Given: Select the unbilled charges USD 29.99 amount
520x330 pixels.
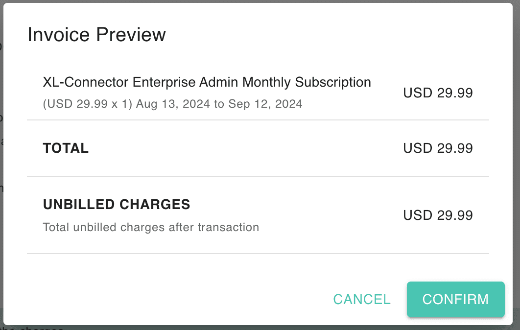Looking at the screenshot, I should pos(437,215).
